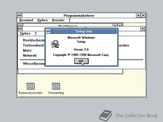Open the Opties menu in Programmabeheer
This screenshot has width=163, height=122.
tap(43, 20)
